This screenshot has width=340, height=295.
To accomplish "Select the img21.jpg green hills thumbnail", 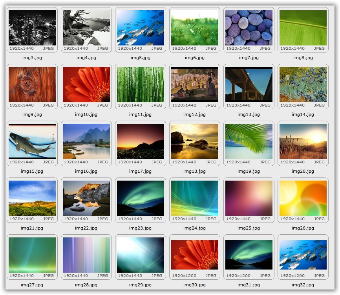I will [x=32, y=198].
